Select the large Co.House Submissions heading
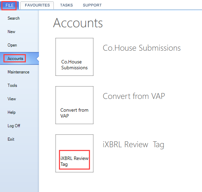 pyautogui.click(x=142, y=48)
